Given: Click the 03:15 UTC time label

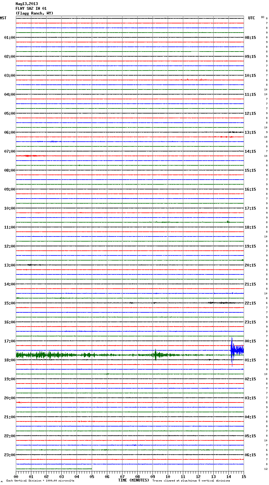Looking at the screenshot, I should (x=250, y=398).
